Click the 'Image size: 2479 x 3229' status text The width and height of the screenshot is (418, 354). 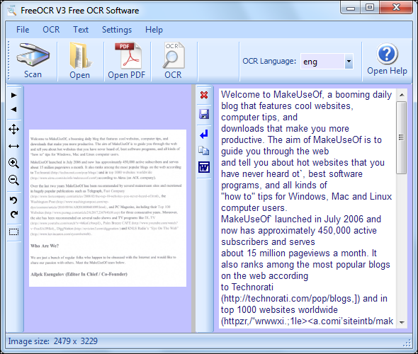click(x=53, y=341)
